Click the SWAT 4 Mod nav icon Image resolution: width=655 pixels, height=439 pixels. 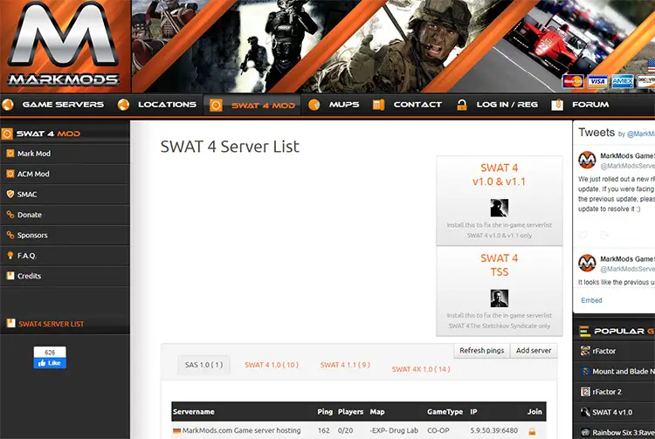pyautogui.click(x=216, y=105)
